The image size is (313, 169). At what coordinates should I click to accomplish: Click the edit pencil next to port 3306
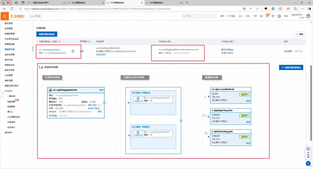pyautogui.click(x=170, y=53)
